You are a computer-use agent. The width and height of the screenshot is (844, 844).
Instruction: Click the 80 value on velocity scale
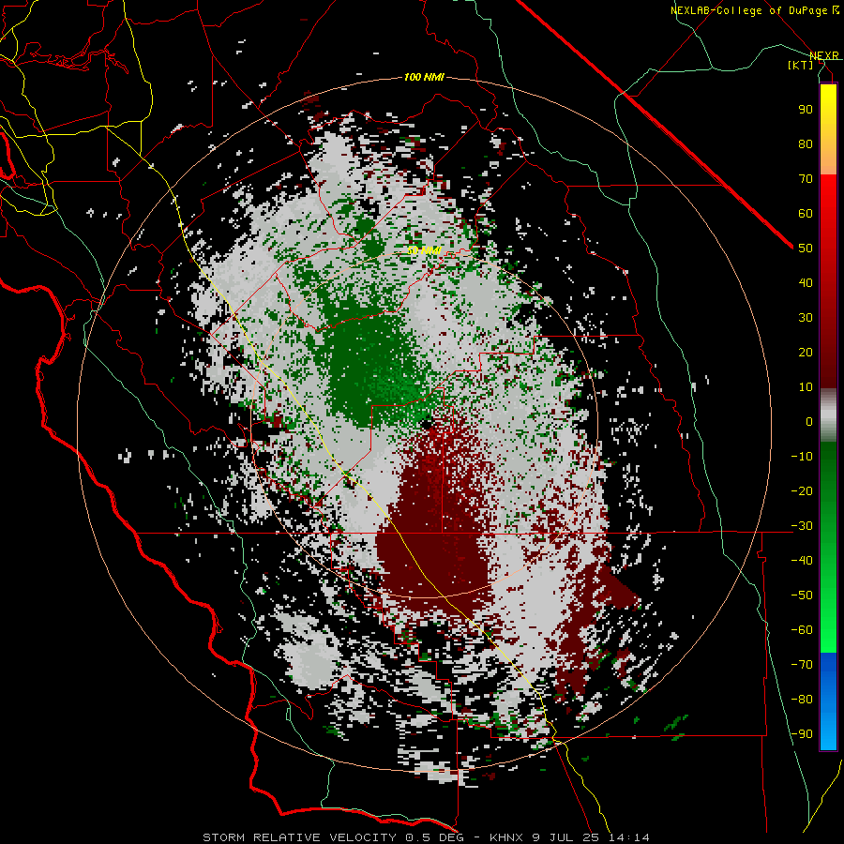[806, 143]
